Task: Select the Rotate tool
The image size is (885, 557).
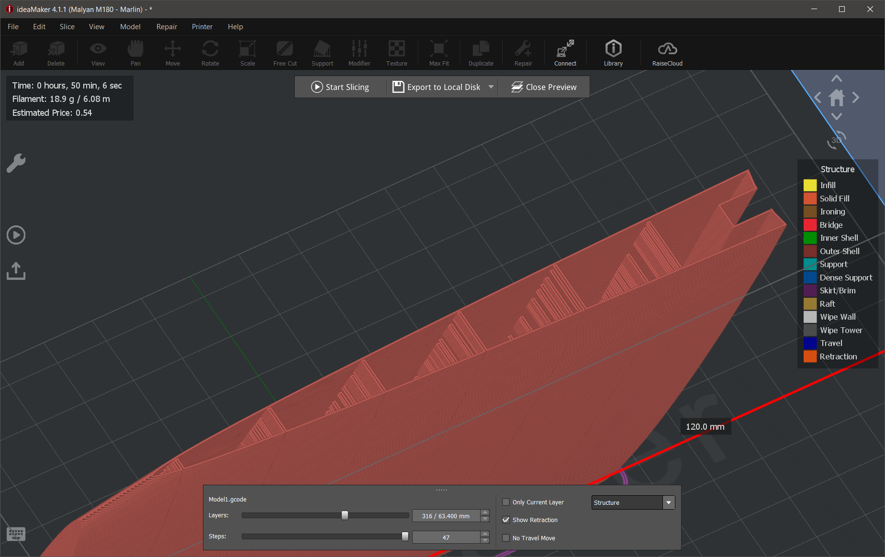Action: pyautogui.click(x=210, y=53)
